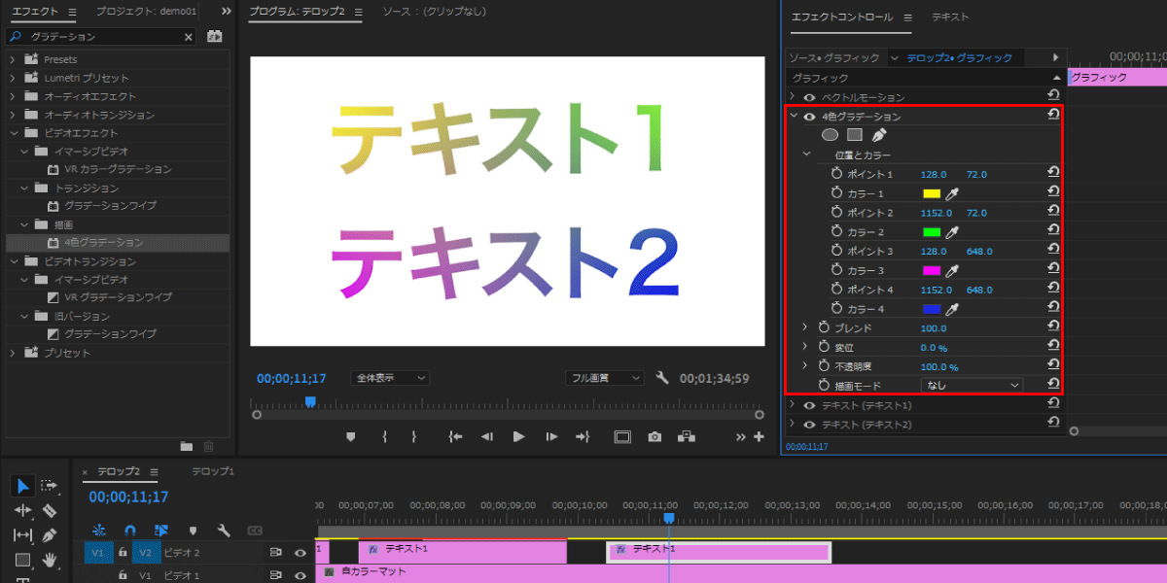The image size is (1167, 583).
Task: Open エフェクトコントロール panel menu
Action: (x=907, y=17)
